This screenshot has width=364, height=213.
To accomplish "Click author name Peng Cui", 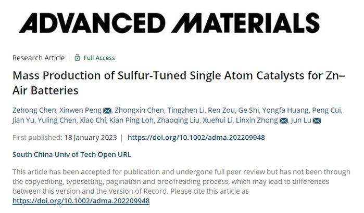I will click(327, 110).
